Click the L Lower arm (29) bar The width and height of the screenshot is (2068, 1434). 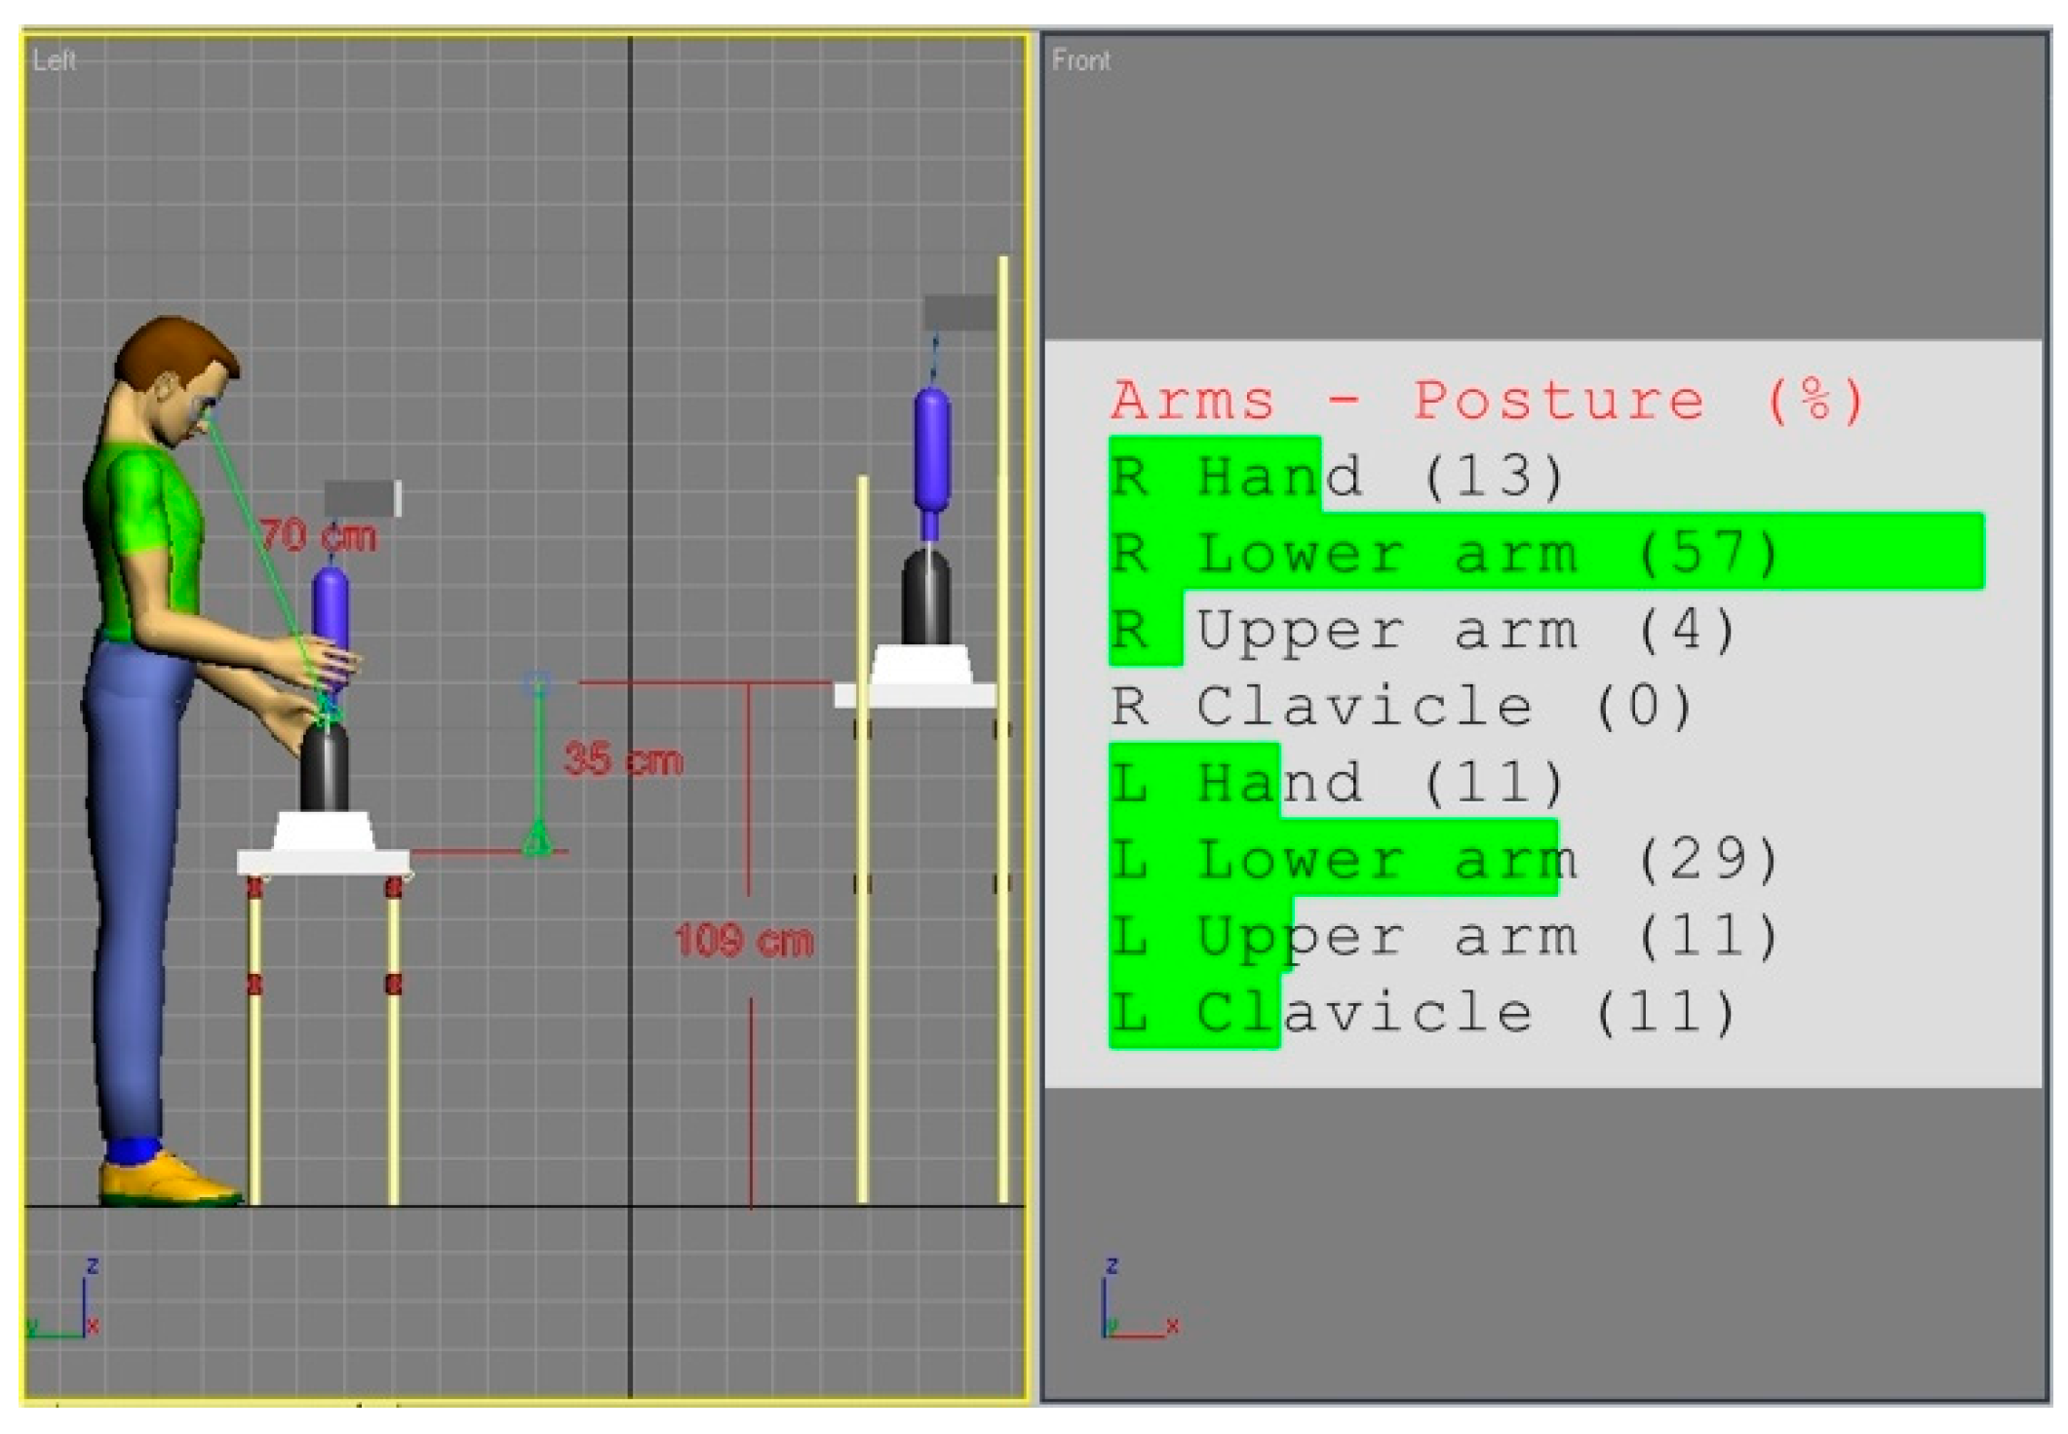tap(1333, 859)
